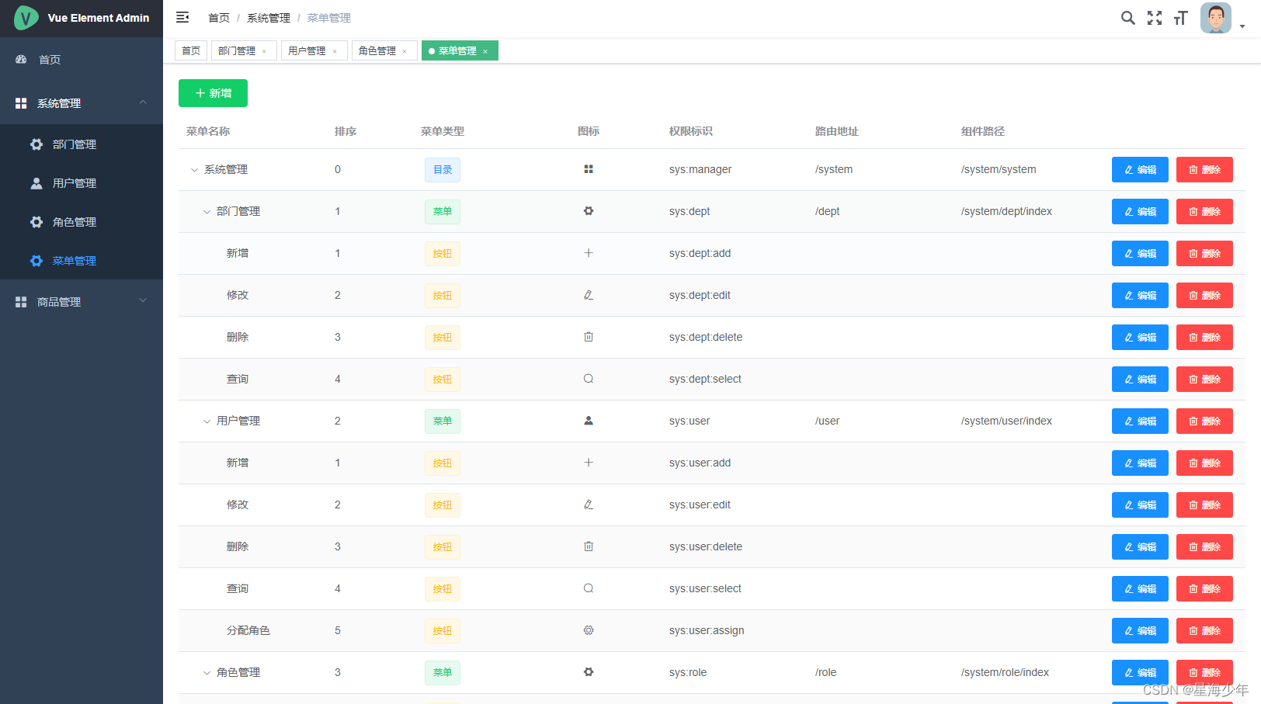The width and height of the screenshot is (1261, 704).
Task: Click the gear icon in the sys:dept row
Action: coord(589,211)
